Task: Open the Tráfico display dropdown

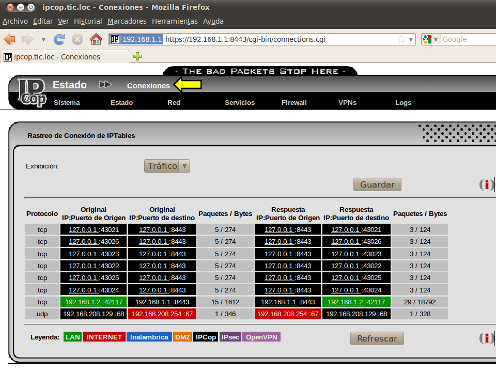Action: (167, 166)
